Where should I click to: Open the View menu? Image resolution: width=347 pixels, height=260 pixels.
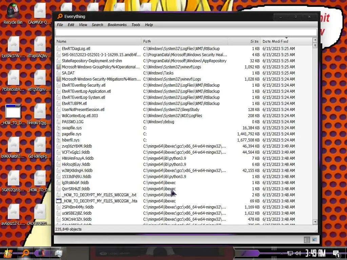83,25
